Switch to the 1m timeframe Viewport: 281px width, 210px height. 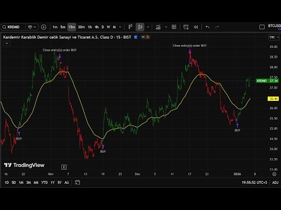pos(55,27)
